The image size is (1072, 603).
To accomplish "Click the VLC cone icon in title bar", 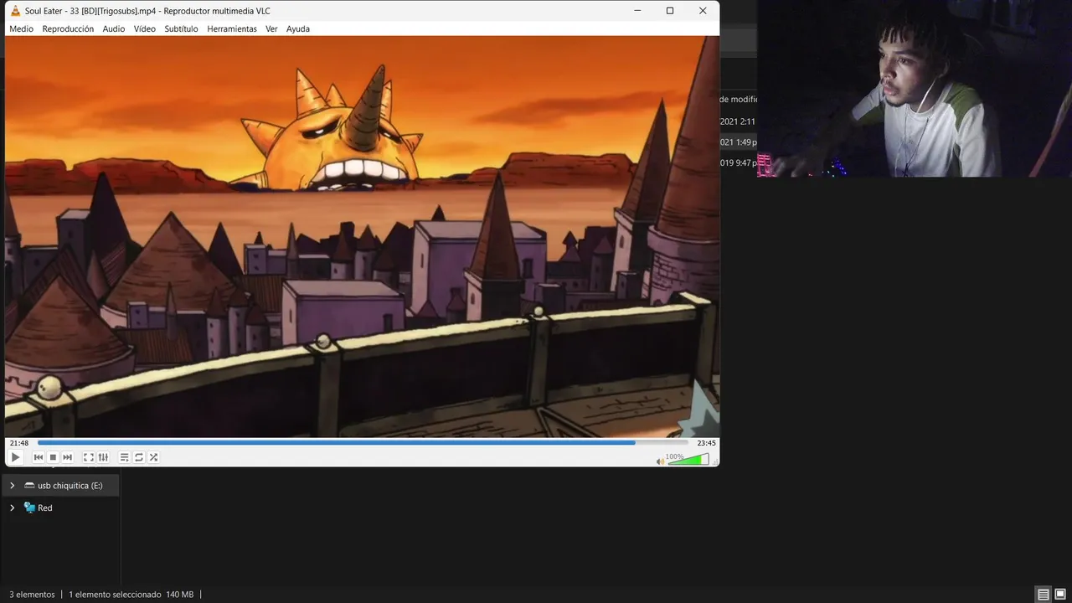I will tap(15, 11).
